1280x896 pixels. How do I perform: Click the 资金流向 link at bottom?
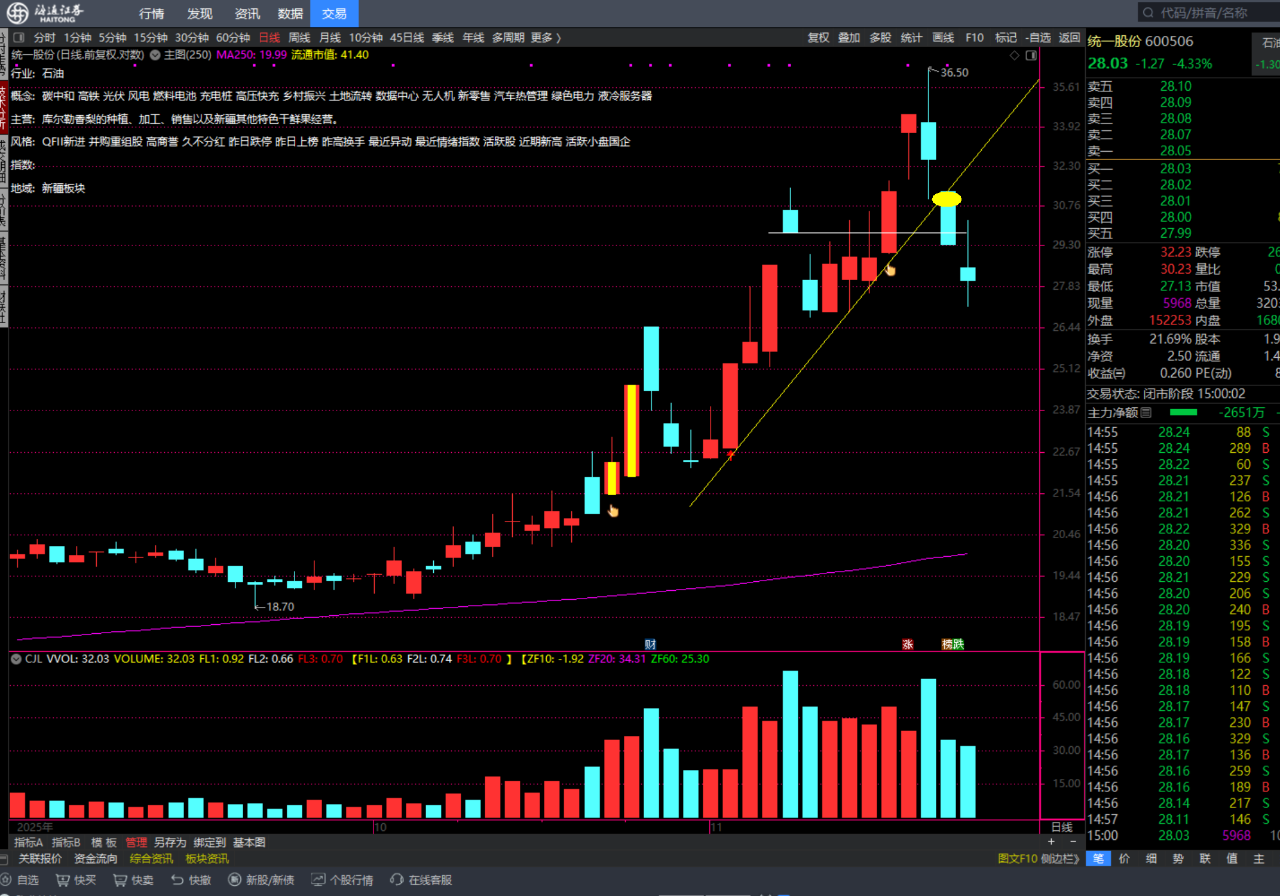96,858
